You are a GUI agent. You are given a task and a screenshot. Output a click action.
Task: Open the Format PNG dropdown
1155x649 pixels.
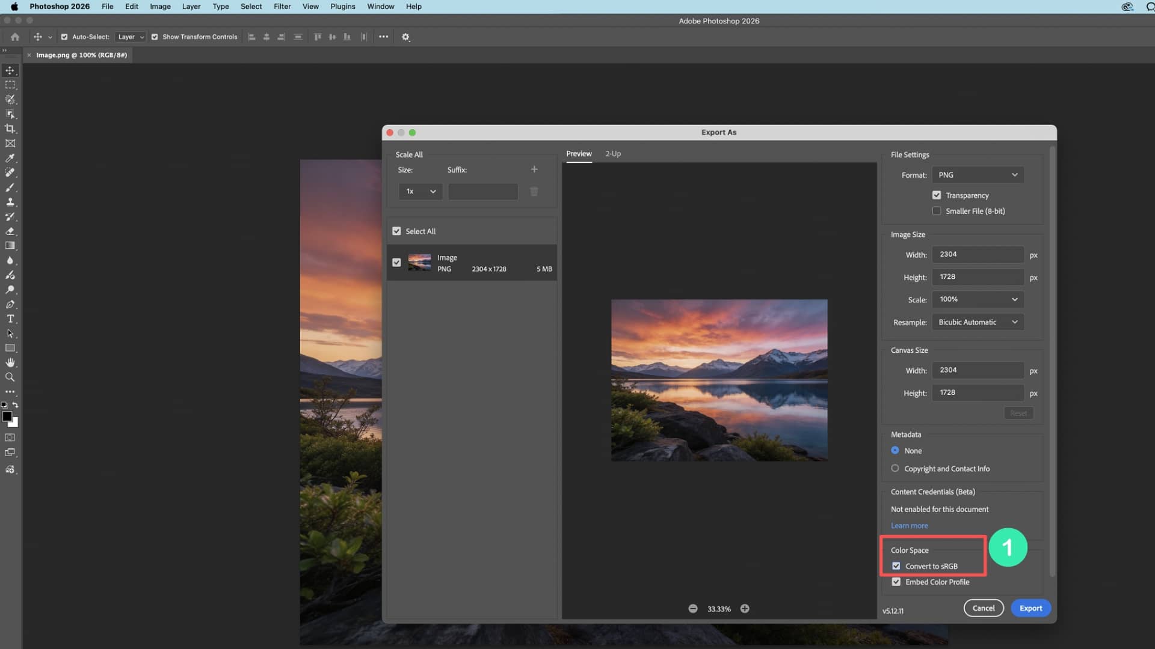(x=978, y=175)
